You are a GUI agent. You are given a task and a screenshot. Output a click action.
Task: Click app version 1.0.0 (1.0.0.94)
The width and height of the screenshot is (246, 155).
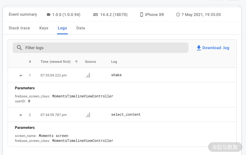click(x=66, y=15)
